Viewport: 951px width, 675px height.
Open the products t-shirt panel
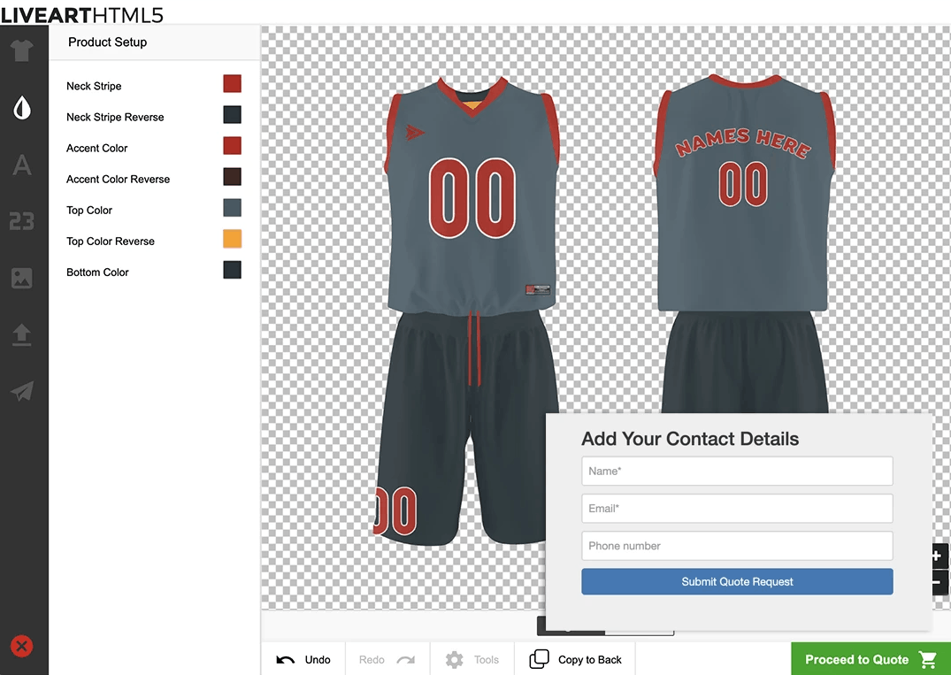pyautogui.click(x=22, y=50)
